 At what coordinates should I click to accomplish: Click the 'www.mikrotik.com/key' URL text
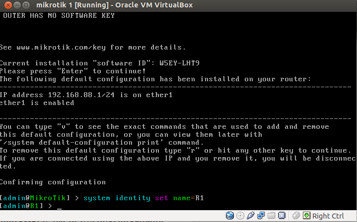point(61,47)
